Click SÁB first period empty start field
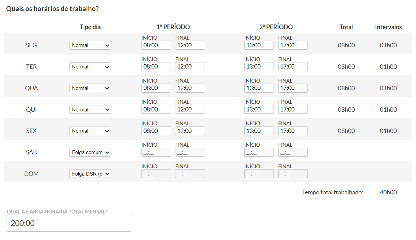This screenshot has height=240, width=416. 156,152
